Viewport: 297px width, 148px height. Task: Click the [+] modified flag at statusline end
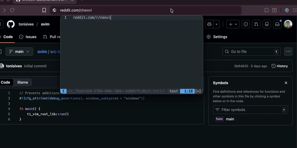(x=198, y=91)
